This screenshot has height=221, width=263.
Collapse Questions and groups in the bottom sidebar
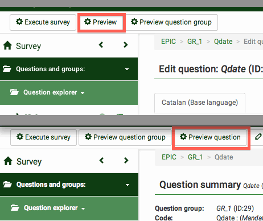click(128, 185)
